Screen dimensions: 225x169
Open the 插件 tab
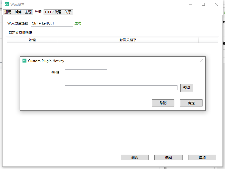pyautogui.click(x=18, y=12)
